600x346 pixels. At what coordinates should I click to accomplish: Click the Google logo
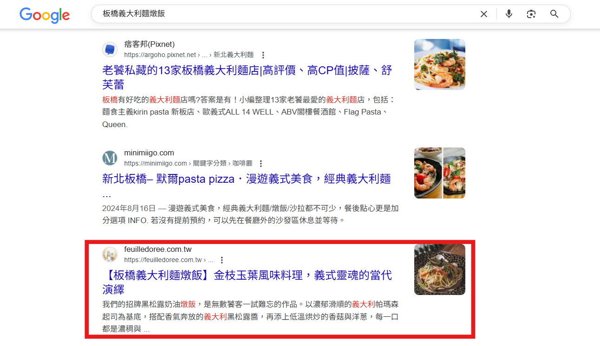pos(45,15)
